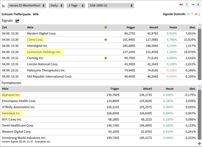Toggle the favorite star for Ciena Corp.
202x147 pixels.
click(106, 40)
